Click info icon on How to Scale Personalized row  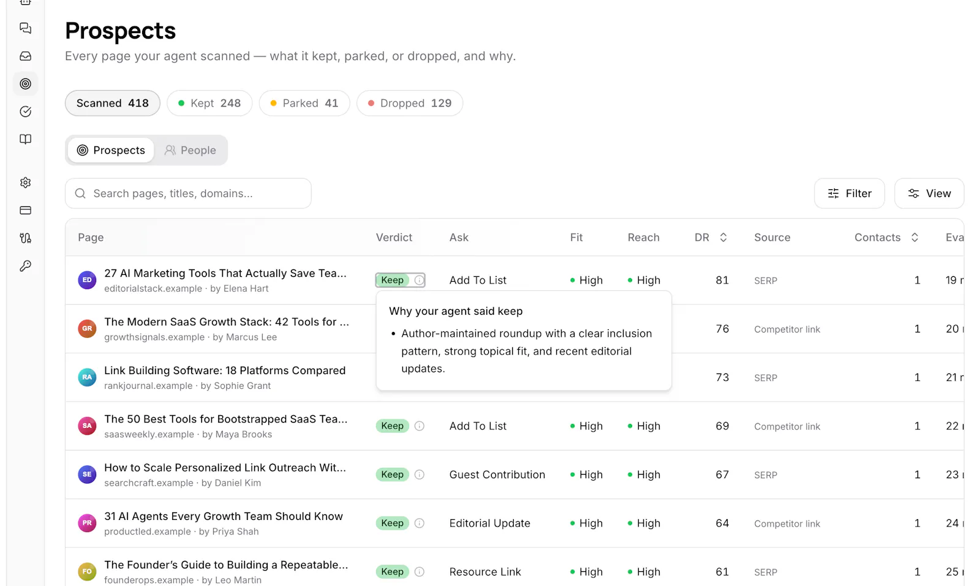coord(419,475)
